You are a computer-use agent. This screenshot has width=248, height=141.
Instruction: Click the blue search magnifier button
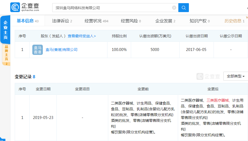(183, 8)
